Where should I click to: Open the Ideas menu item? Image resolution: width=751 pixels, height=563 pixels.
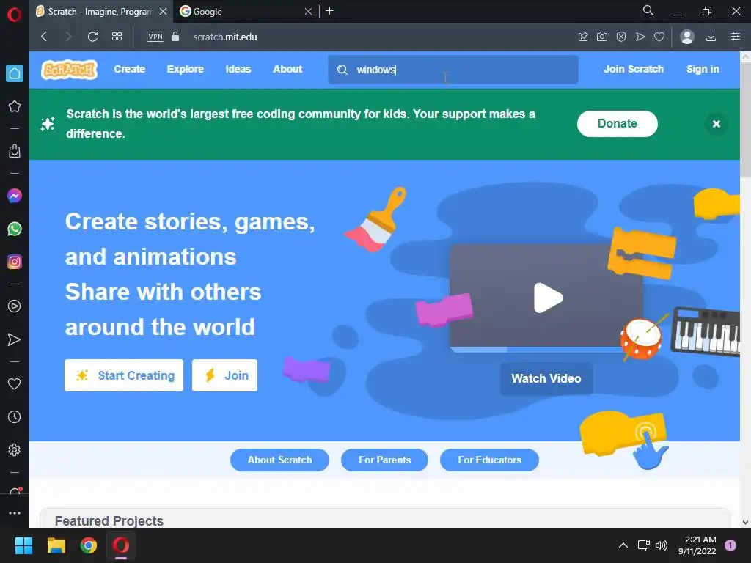click(x=238, y=69)
